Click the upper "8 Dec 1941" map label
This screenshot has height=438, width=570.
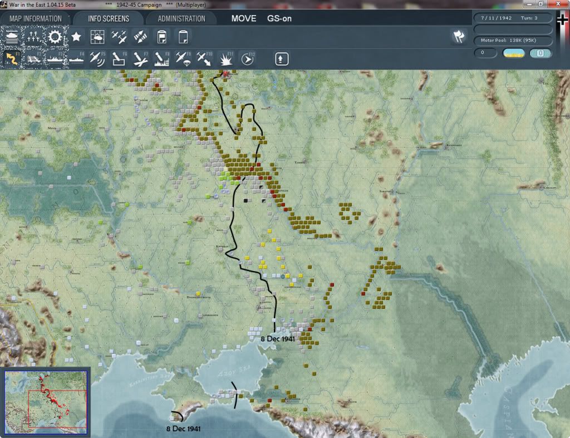pyautogui.click(x=278, y=339)
